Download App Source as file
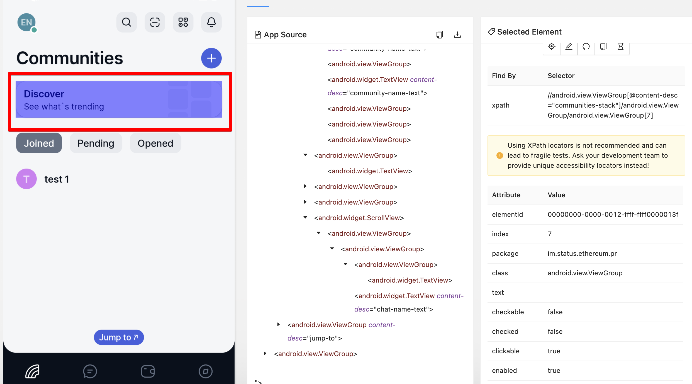Viewport: 692px width, 384px height. pyautogui.click(x=457, y=35)
